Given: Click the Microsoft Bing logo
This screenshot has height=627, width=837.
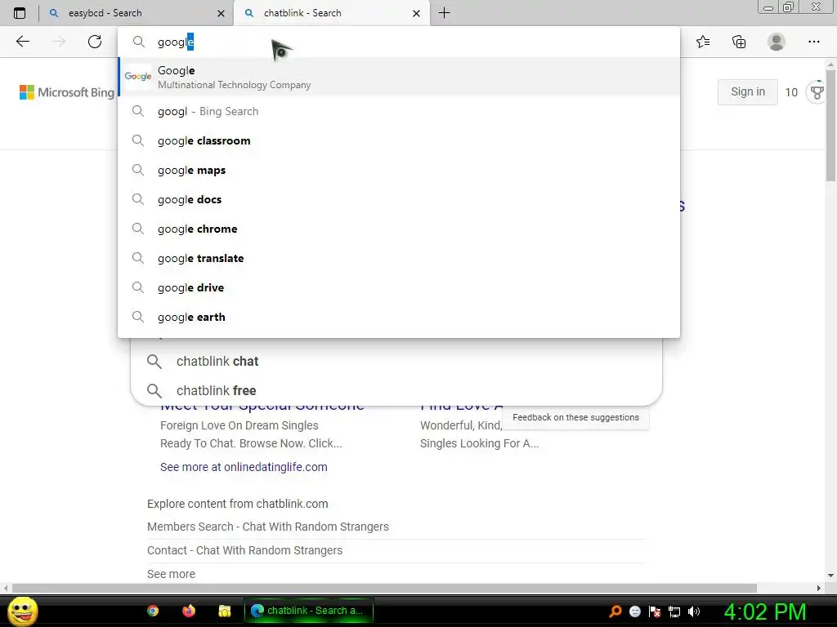Looking at the screenshot, I should pos(67,92).
